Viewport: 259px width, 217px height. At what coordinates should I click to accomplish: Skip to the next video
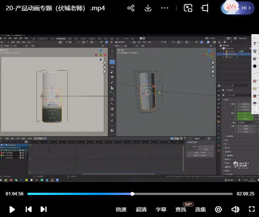(43, 209)
